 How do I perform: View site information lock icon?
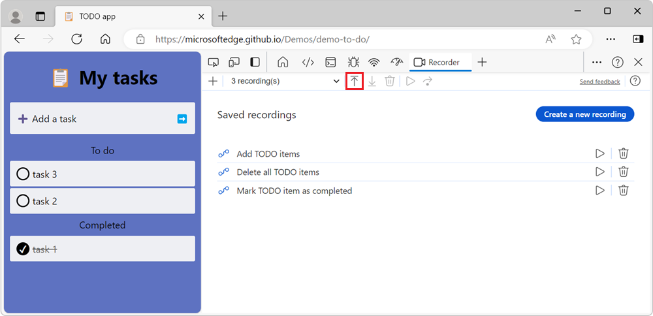tap(141, 40)
